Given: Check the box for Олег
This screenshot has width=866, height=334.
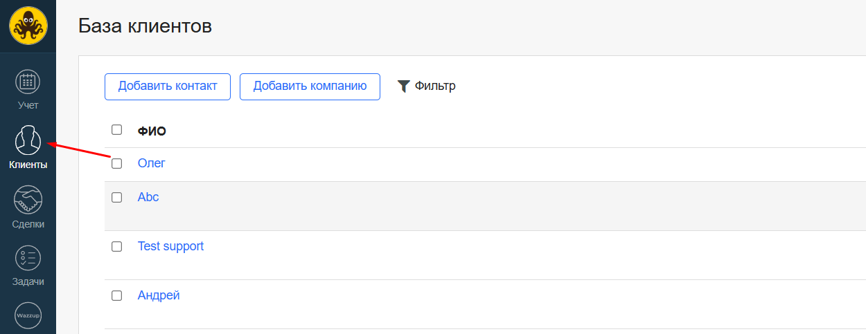Looking at the screenshot, I should (116, 164).
